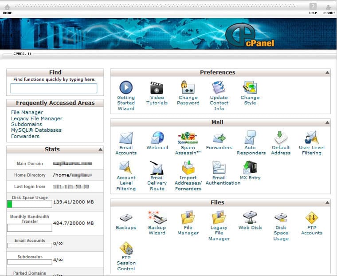Open the Default Address icon
This screenshot has width=337, height=276.
pos(281,138)
